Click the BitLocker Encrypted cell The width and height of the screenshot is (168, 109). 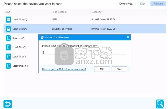tap(62, 29)
